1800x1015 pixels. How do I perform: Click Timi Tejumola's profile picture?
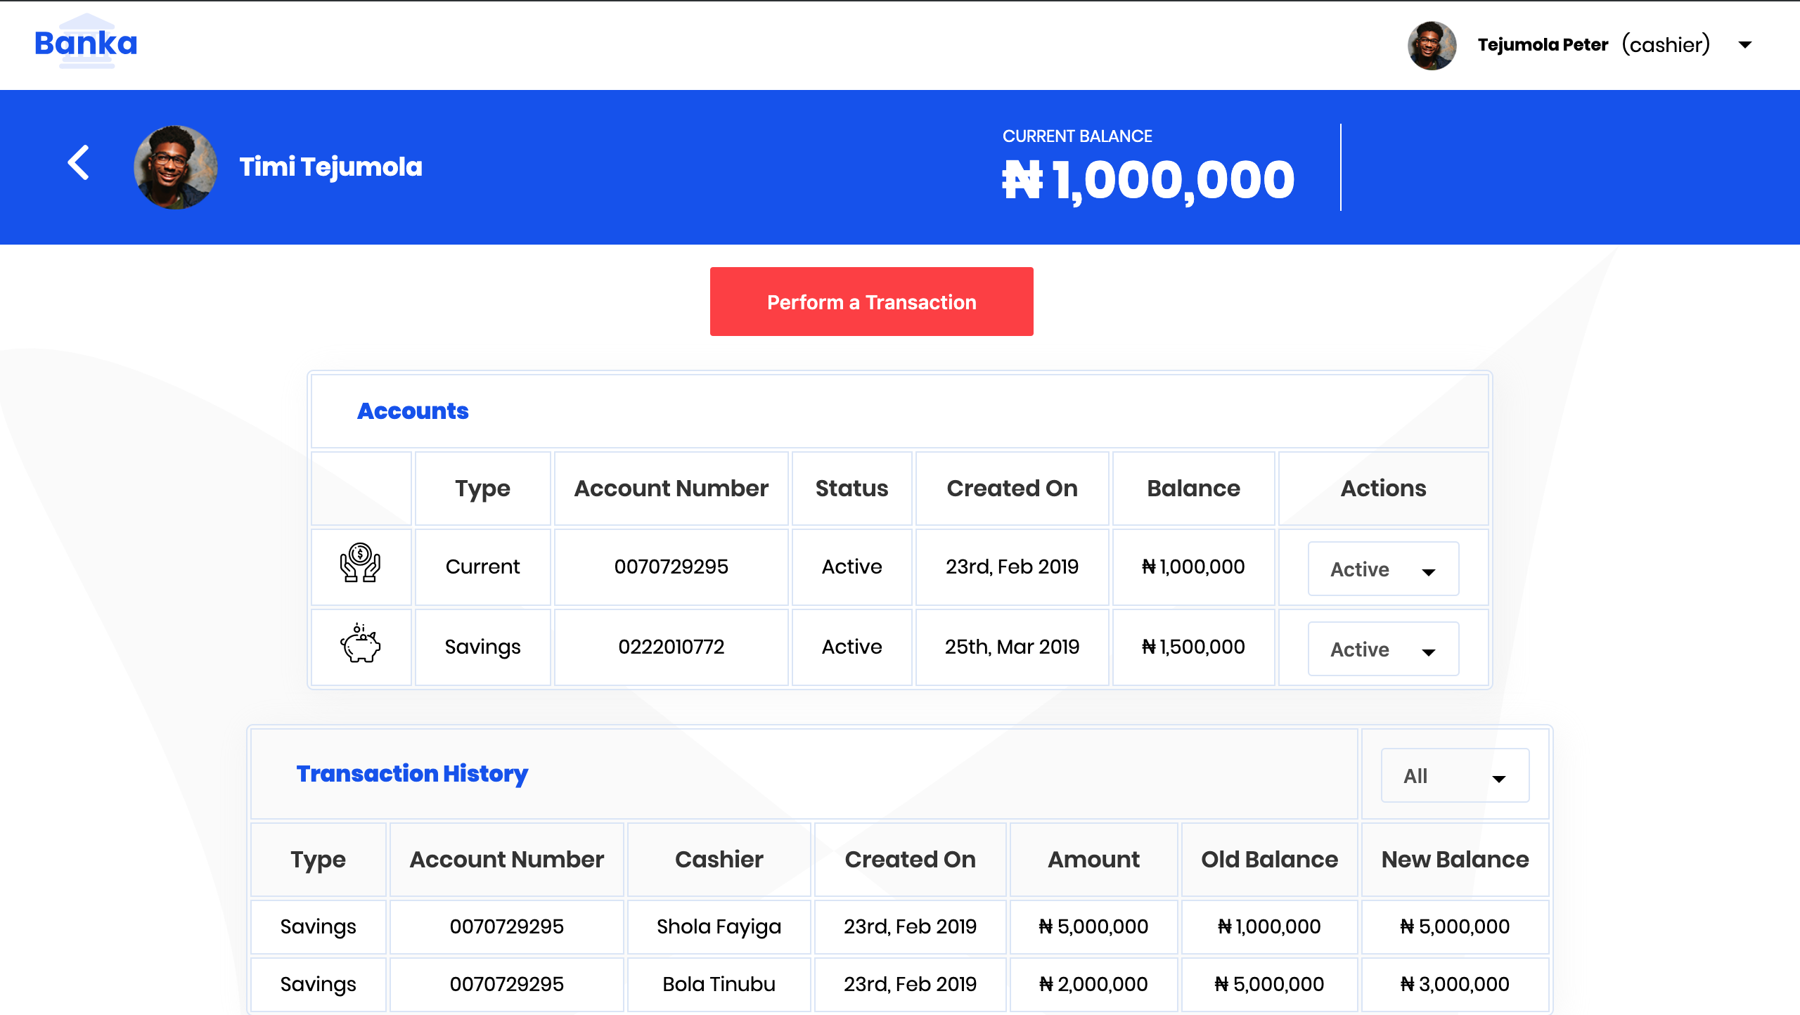(175, 167)
